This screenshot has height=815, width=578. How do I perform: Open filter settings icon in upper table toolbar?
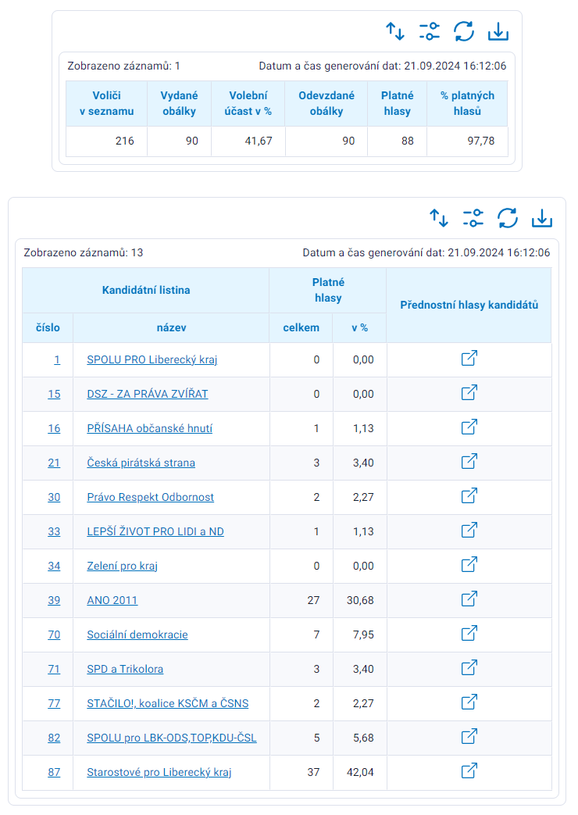click(x=430, y=31)
